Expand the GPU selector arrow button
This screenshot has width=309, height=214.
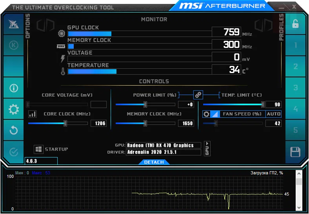click(207, 148)
